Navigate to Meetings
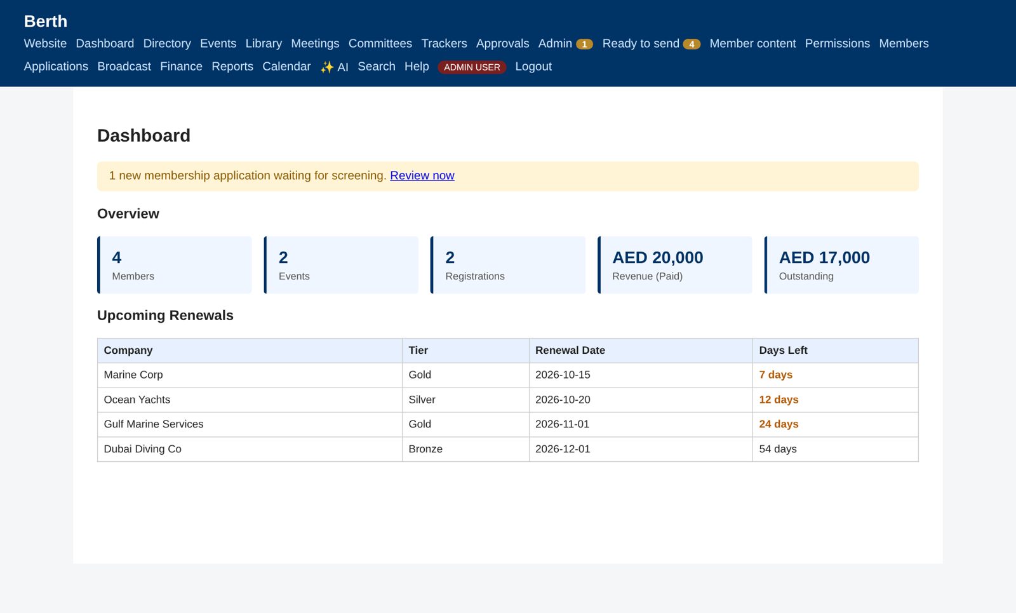The width and height of the screenshot is (1016, 613). click(x=315, y=43)
